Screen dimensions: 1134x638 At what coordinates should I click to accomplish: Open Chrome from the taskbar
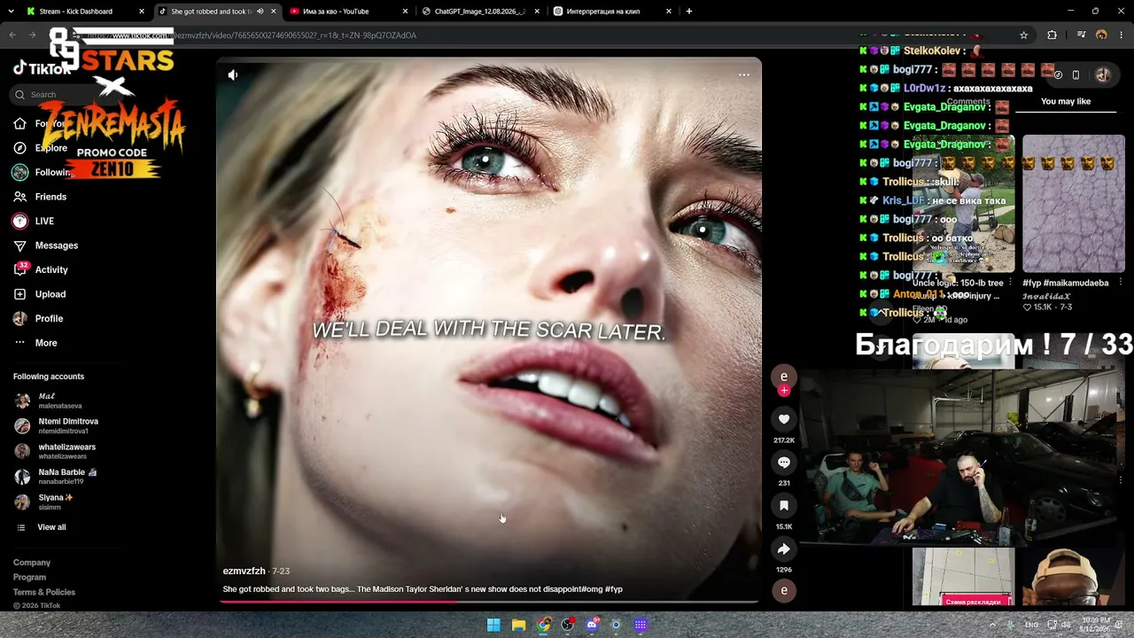coord(543,625)
